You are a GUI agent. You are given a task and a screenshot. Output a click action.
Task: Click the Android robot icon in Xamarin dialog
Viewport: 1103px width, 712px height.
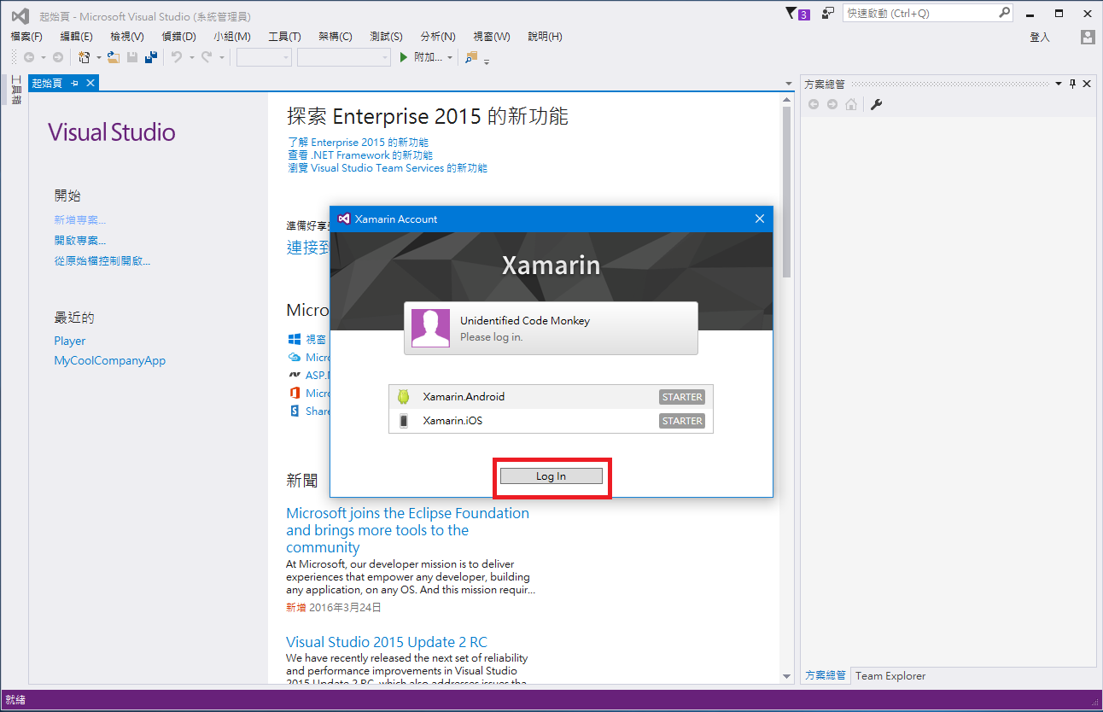pyautogui.click(x=404, y=396)
